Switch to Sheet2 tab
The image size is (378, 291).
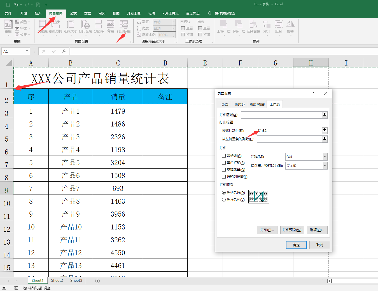(57, 281)
